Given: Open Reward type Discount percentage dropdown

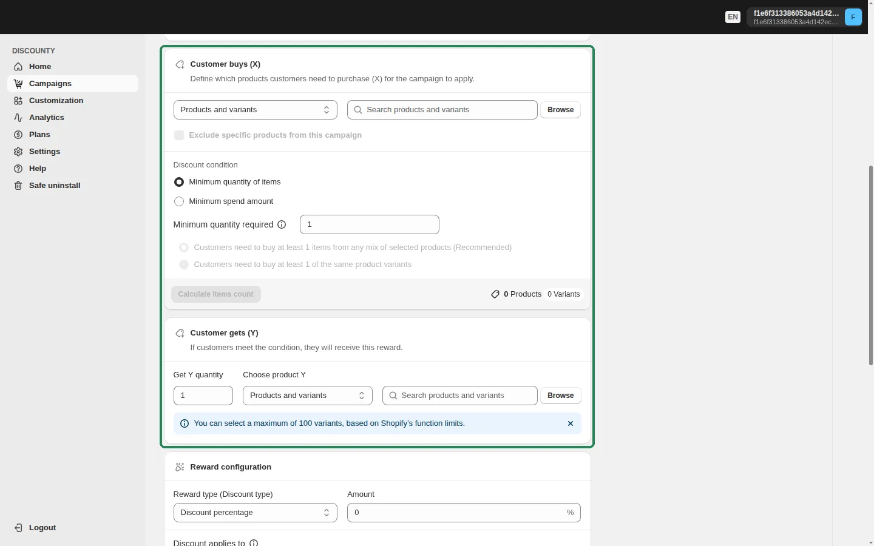Looking at the screenshot, I should 256,513.
